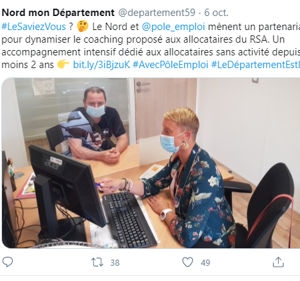Click the 'accompagnement intensif' tweet text line
Viewport: 300px width, 281px height.
151,52
